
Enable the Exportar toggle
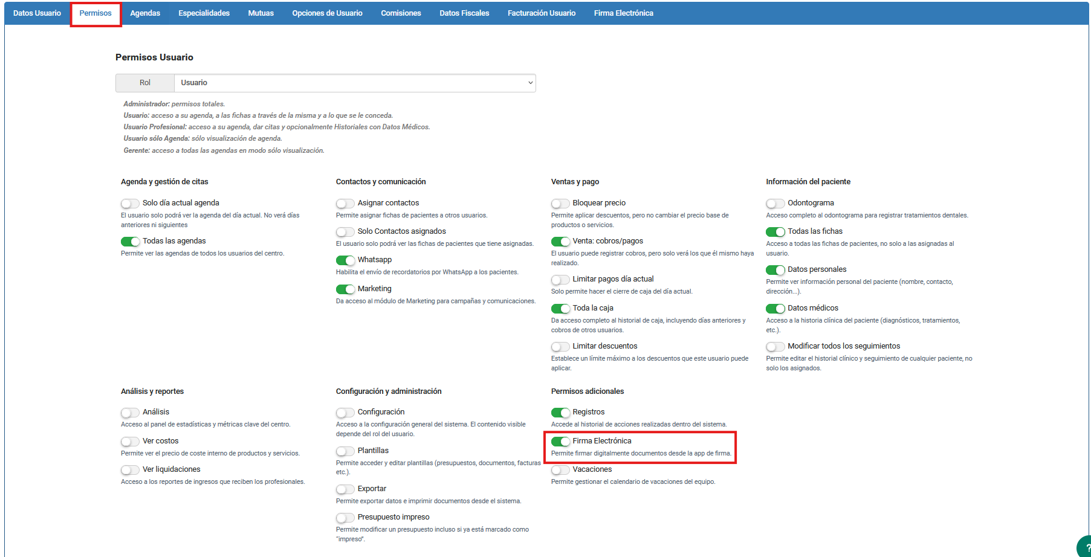pyautogui.click(x=345, y=489)
